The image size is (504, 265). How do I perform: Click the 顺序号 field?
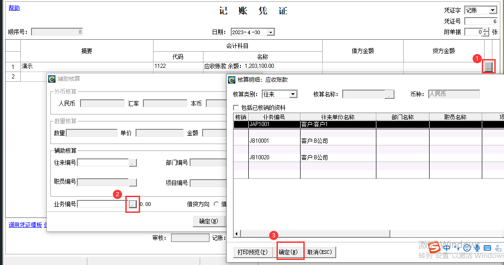[57, 32]
